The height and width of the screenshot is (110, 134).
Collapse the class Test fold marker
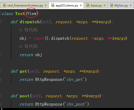click(1, 13)
